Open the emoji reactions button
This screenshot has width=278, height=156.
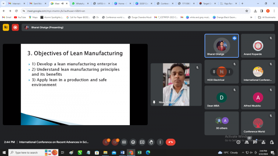tap(133, 142)
